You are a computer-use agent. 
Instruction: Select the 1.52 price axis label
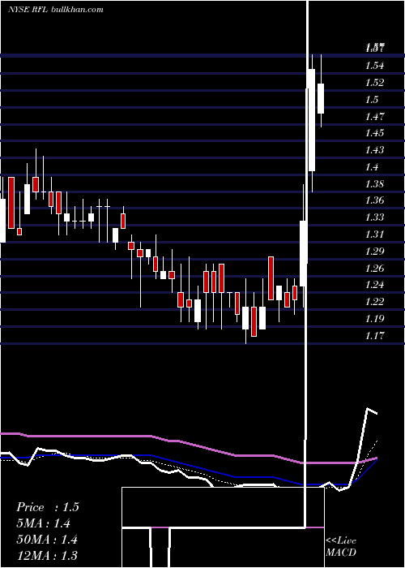pyautogui.click(x=374, y=82)
